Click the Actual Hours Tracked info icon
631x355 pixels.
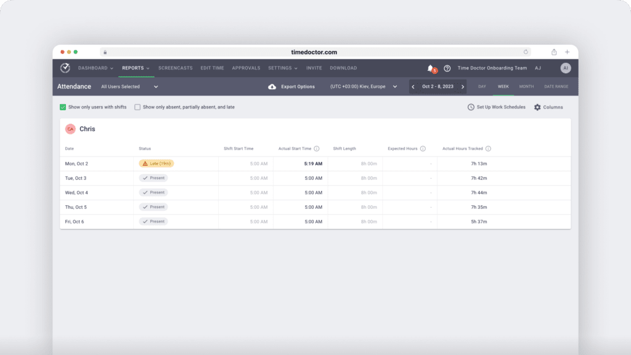(x=488, y=149)
